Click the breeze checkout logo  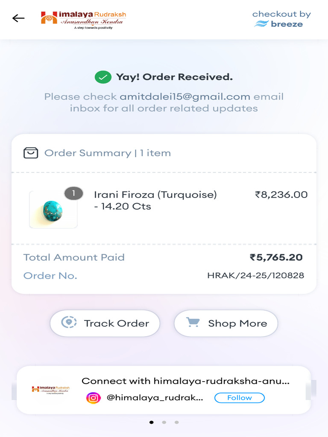tap(281, 19)
